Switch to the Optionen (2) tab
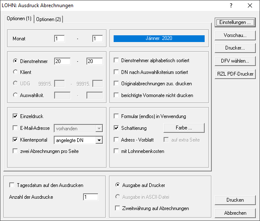The height and width of the screenshot is (221, 260). coord(48,19)
